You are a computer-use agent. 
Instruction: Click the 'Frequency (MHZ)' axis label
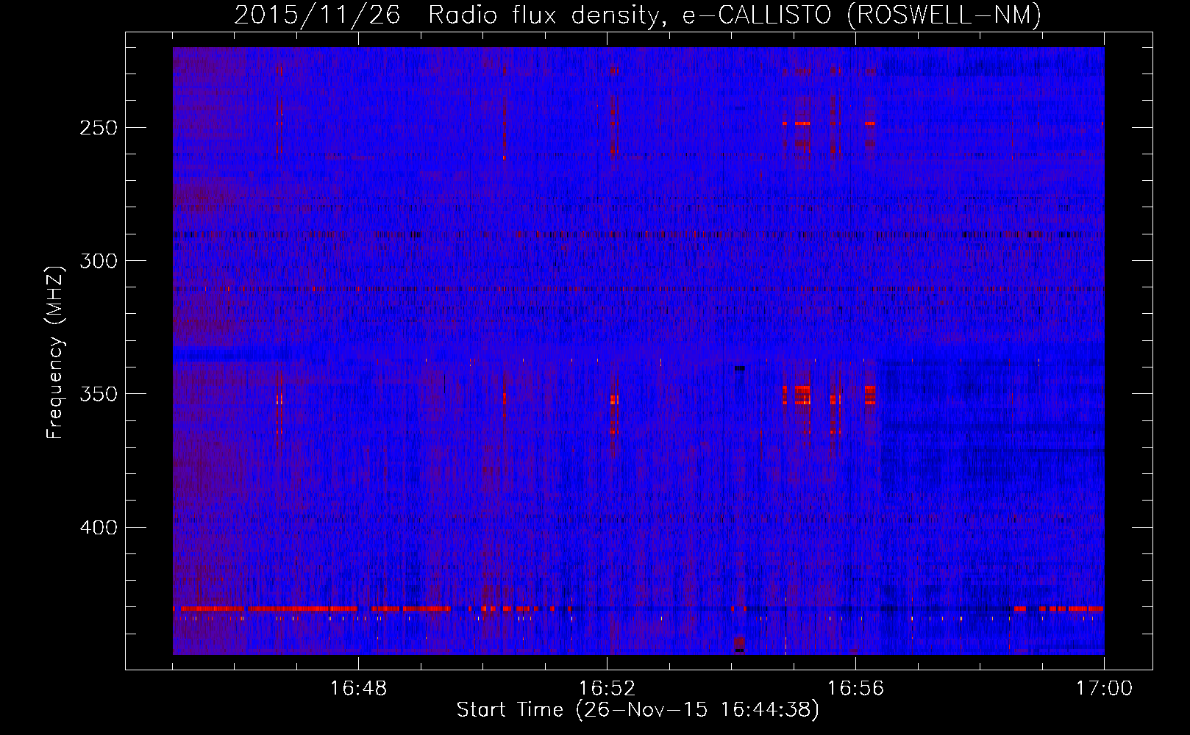click(x=55, y=352)
